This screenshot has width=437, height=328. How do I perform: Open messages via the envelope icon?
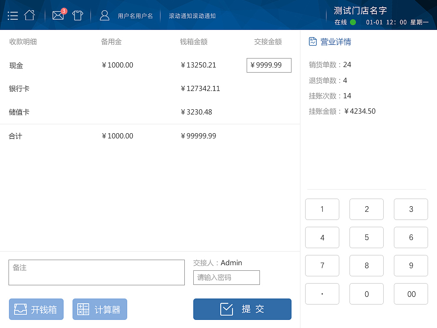pos(58,15)
